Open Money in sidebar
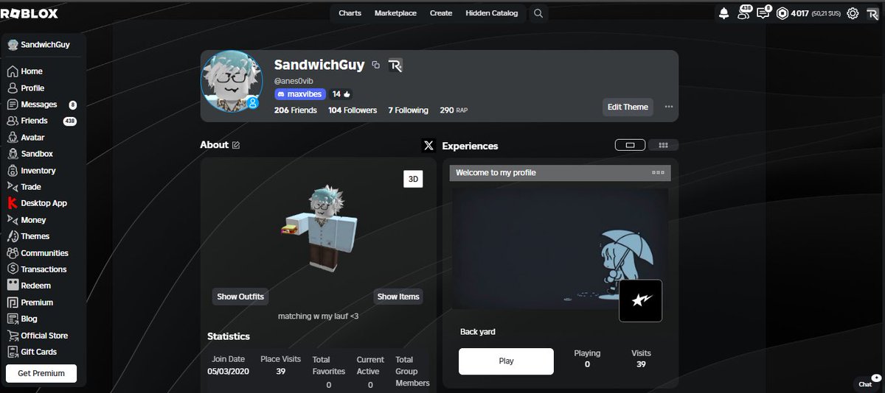Screen dimensions: 885x393 tap(27, 220)
